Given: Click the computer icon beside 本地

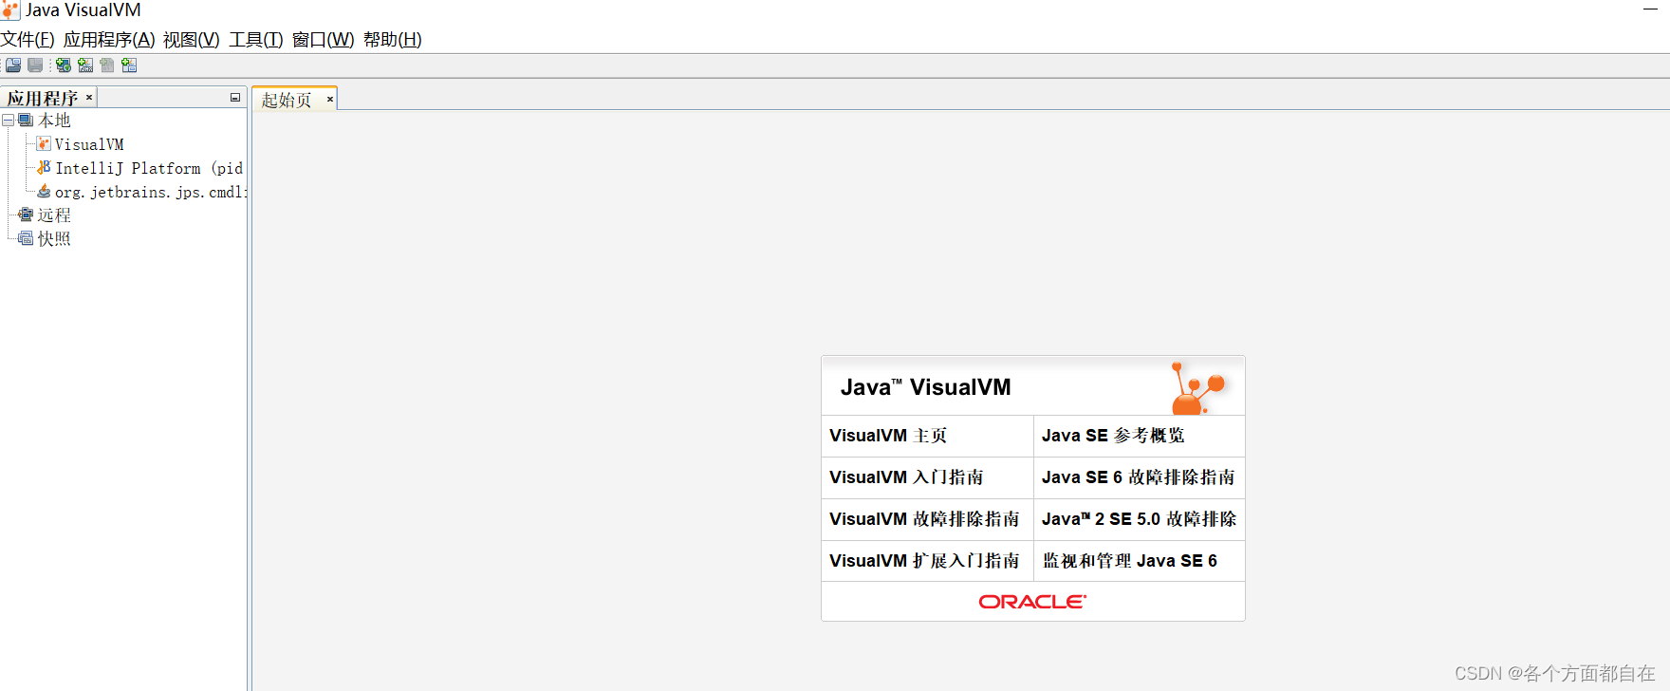Looking at the screenshot, I should click(x=26, y=121).
